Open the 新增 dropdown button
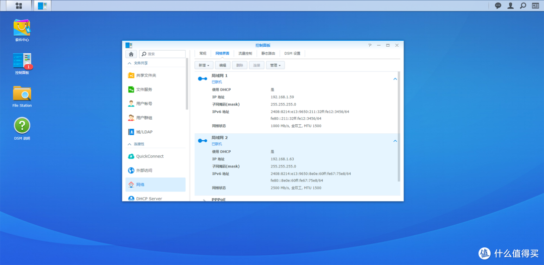The width and height of the screenshot is (544, 265). (203, 65)
